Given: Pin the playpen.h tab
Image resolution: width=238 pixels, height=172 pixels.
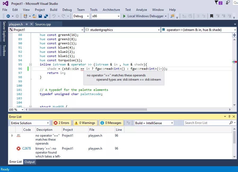Looking at the screenshot, I should point(27,24).
